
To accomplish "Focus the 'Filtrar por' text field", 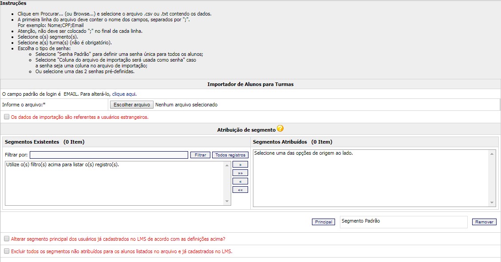I will point(109,155).
